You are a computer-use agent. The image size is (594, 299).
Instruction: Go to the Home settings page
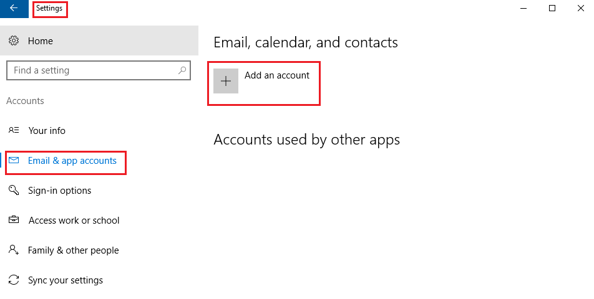(x=41, y=41)
